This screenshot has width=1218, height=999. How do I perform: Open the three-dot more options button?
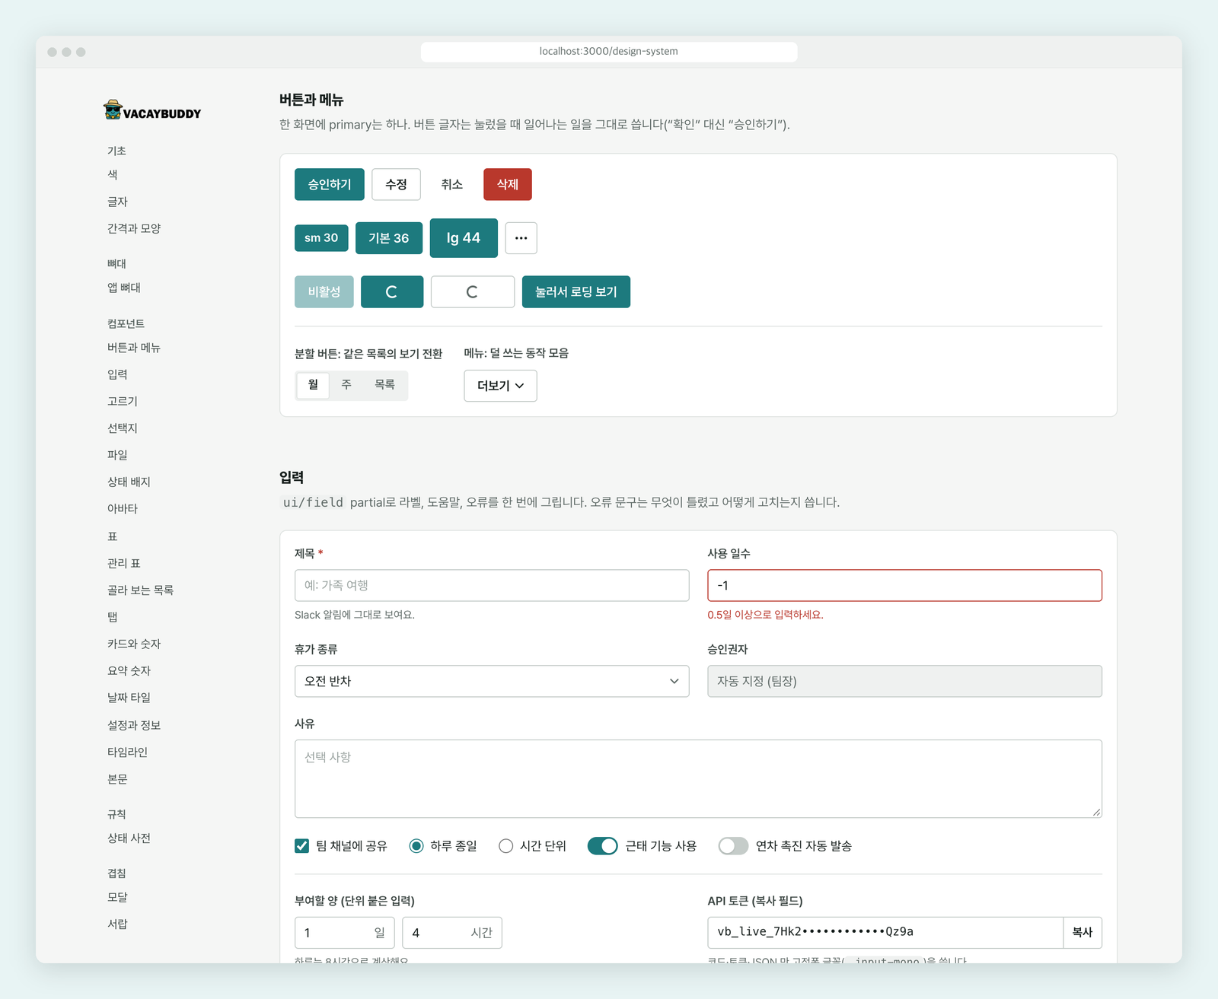tap(521, 238)
